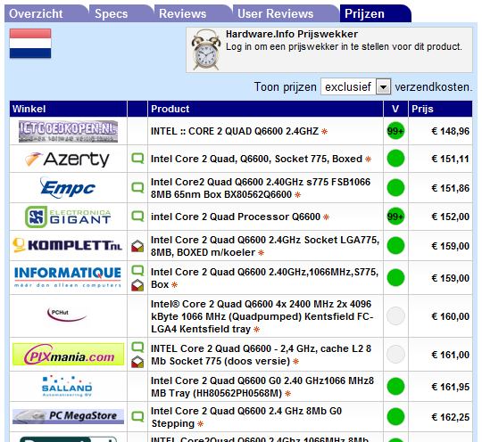Click the price € 160,00

click(x=450, y=316)
